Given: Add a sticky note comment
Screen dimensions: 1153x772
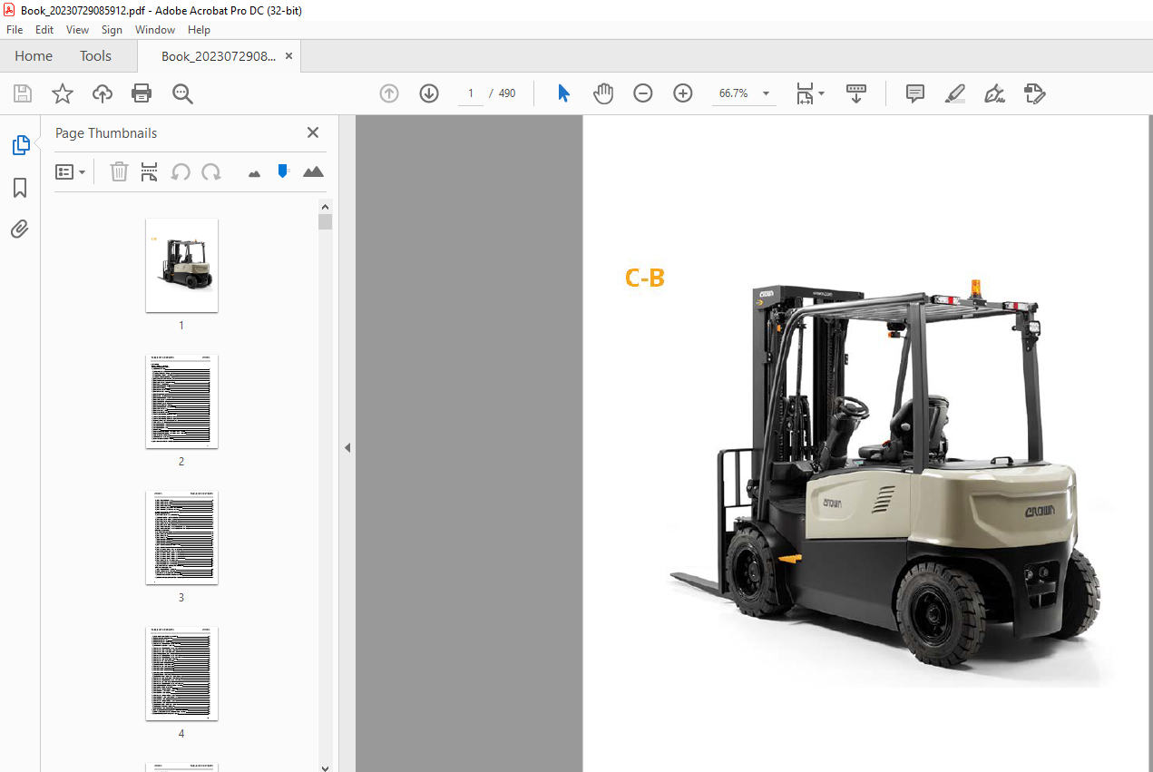Looking at the screenshot, I should [x=915, y=93].
